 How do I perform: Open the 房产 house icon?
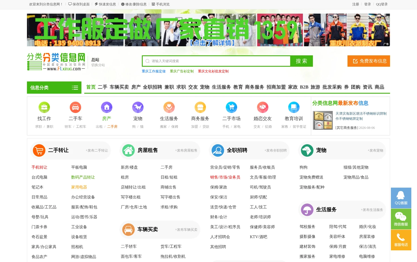pyautogui.click(x=107, y=107)
